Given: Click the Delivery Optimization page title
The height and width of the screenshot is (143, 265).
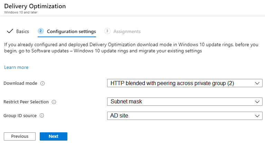Looking at the screenshot, I should click(x=35, y=6).
